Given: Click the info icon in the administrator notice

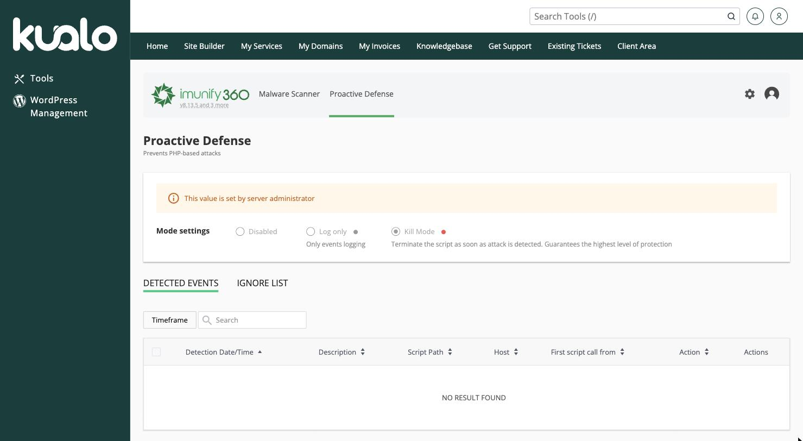Looking at the screenshot, I should (x=174, y=198).
